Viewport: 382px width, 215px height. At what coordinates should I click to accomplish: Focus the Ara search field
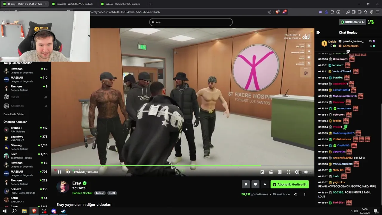[191, 22]
